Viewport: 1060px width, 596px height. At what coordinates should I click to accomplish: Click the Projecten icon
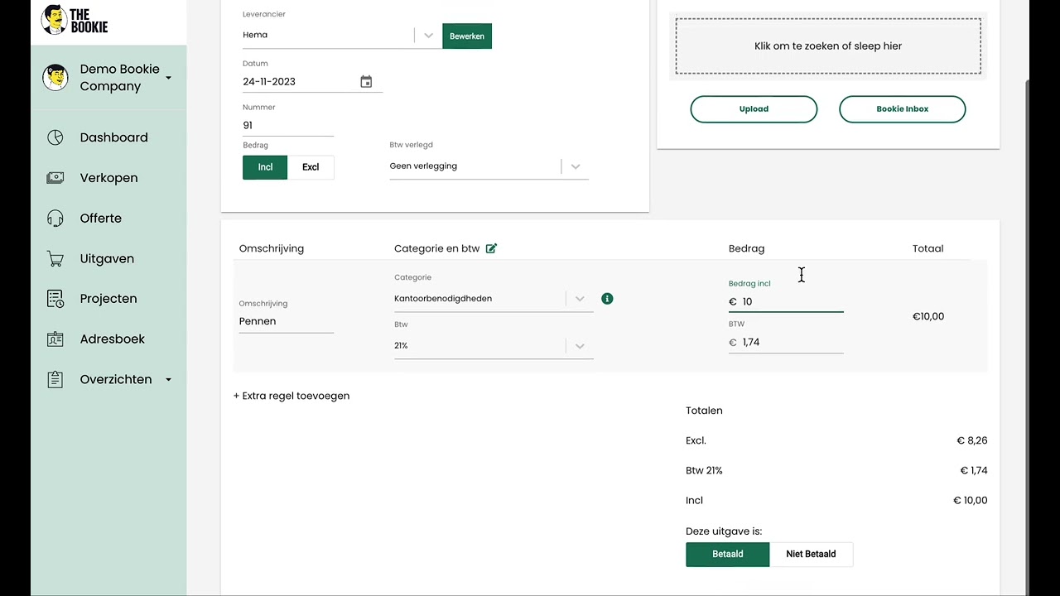click(x=55, y=299)
